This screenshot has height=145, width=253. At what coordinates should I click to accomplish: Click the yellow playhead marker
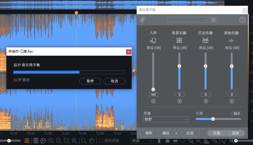click(x=76, y=13)
